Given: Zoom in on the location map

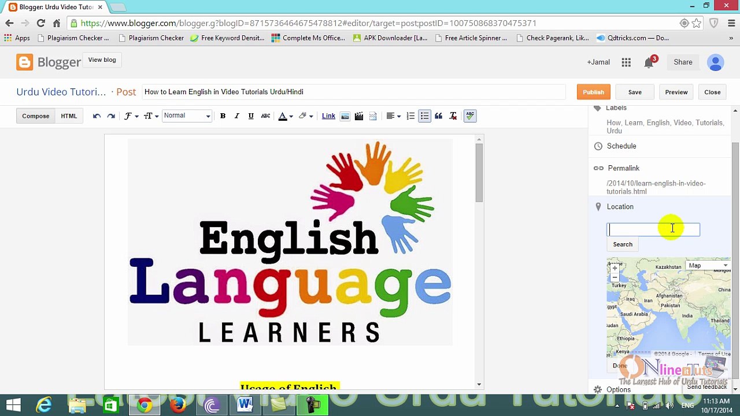Looking at the screenshot, I should coord(615,268).
